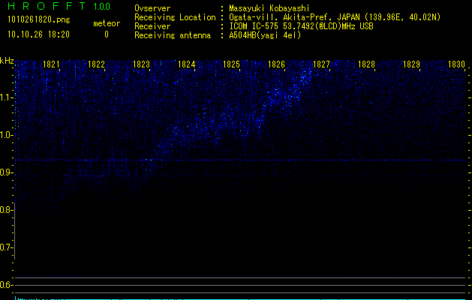Click the 1830 time marker
This screenshot has width=472, height=300.
click(456, 64)
